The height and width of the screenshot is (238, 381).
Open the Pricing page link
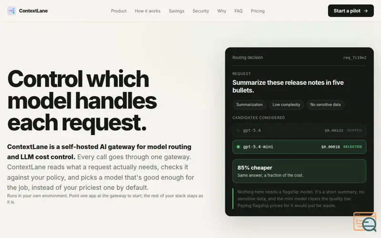click(258, 11)
